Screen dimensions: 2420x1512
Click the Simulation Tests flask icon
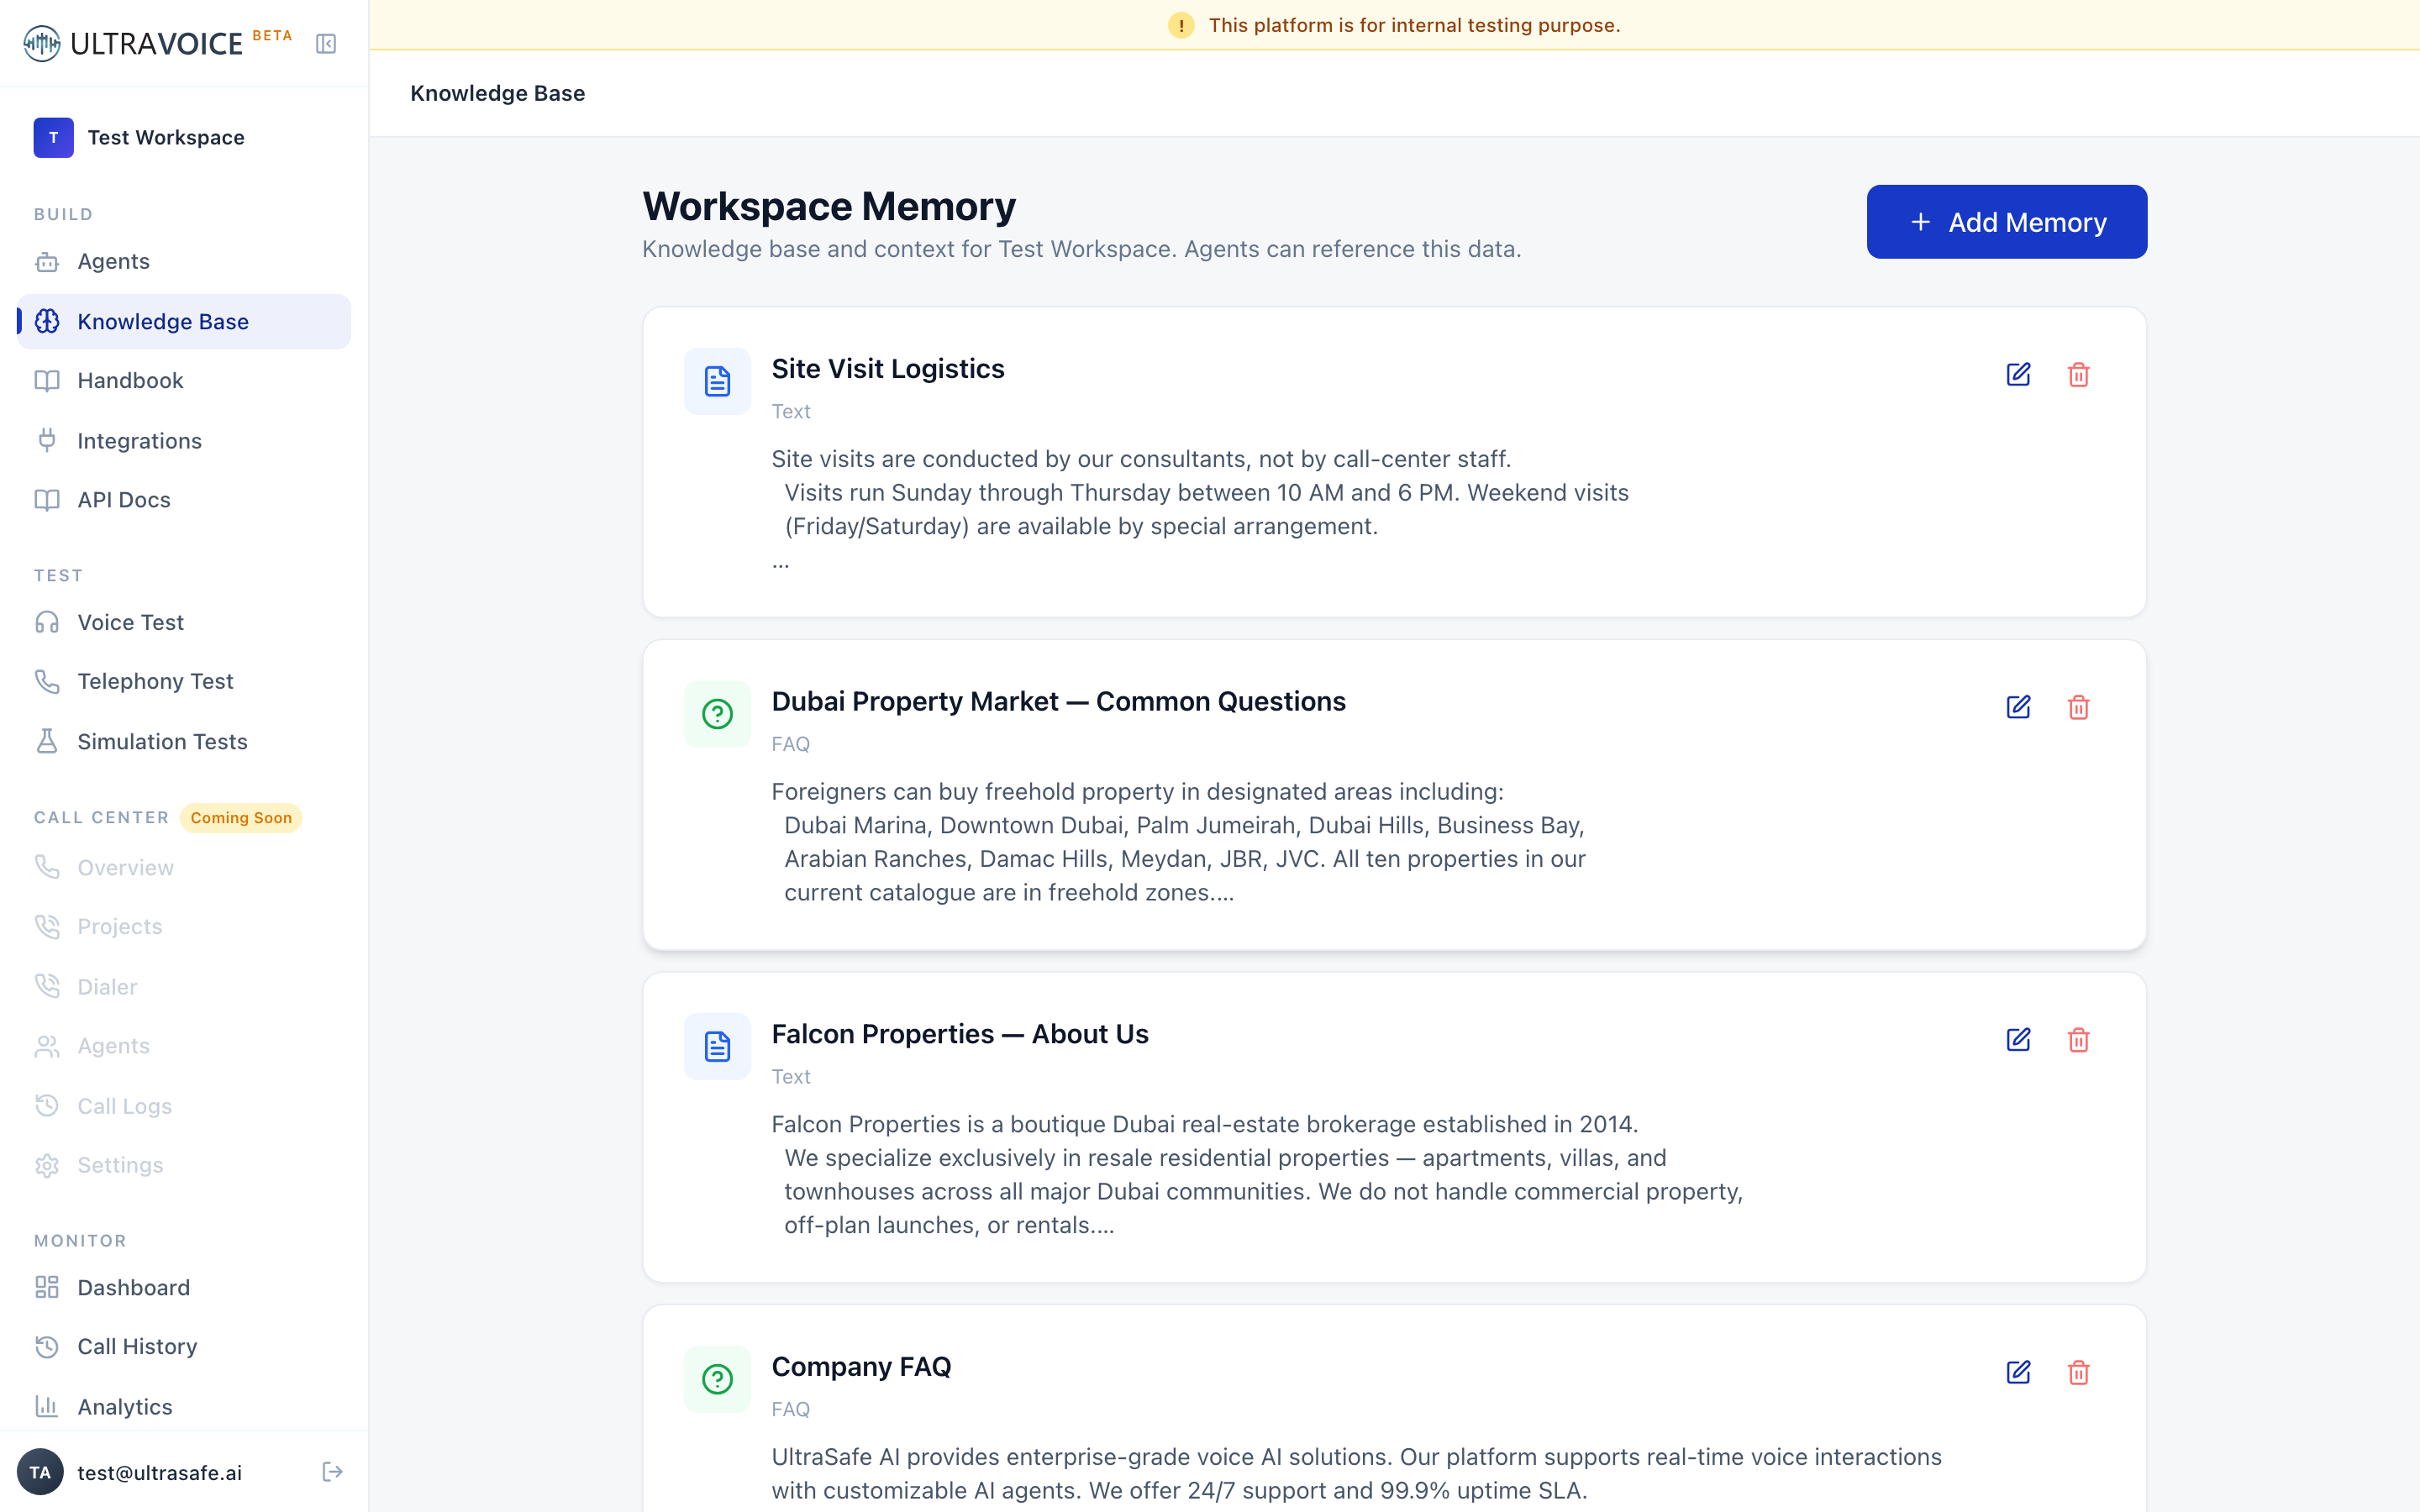click(x=47, y=742)
